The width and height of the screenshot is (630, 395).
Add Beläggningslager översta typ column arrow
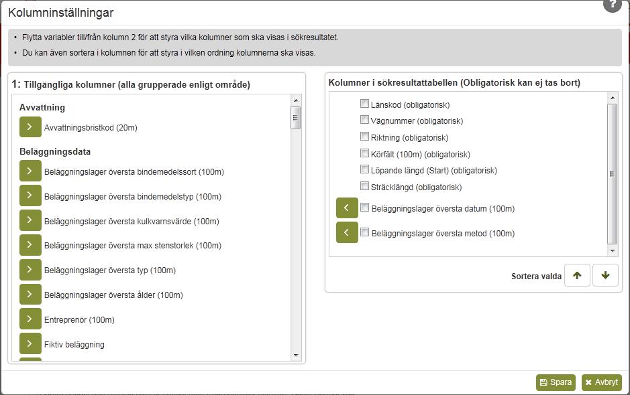[30, 270]
